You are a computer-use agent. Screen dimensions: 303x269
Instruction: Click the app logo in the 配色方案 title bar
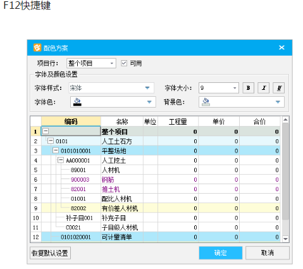(x=37, y=47)
